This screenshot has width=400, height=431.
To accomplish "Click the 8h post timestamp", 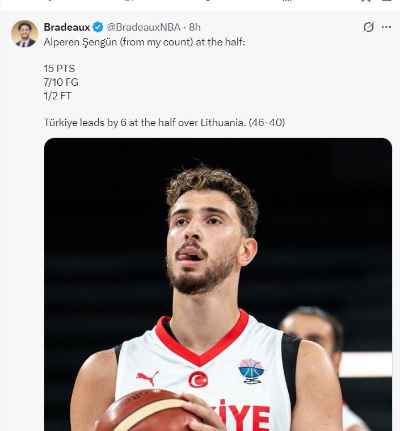I will click(x=195, y=27).
